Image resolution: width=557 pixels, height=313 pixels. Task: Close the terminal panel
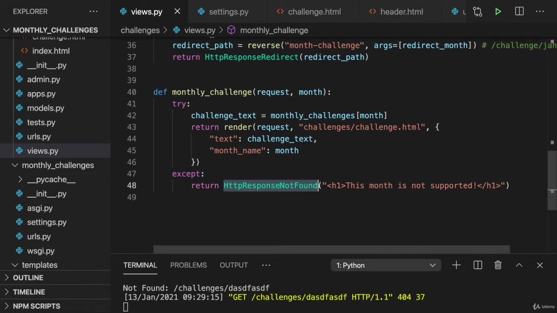tap(540, 265)
